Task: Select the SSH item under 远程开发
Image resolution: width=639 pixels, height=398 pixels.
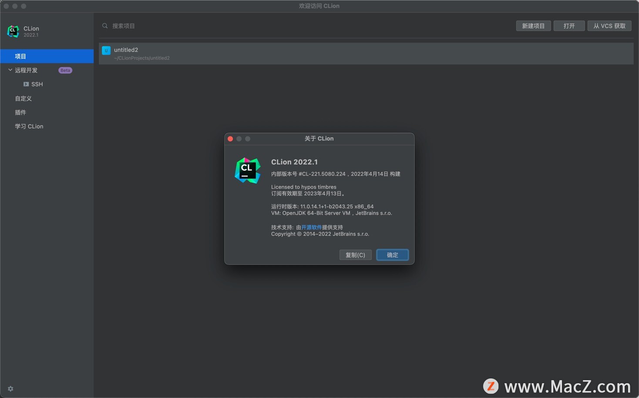Action: 37,84
